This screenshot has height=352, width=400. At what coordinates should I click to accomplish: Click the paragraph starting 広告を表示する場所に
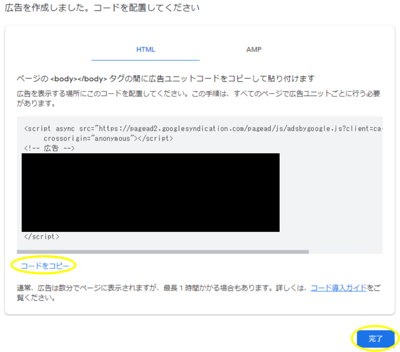coord(198,98)
